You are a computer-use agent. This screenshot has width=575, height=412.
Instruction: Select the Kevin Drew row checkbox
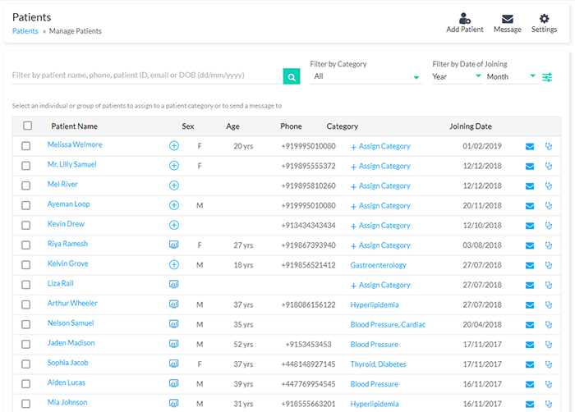[x=25, y=225]
